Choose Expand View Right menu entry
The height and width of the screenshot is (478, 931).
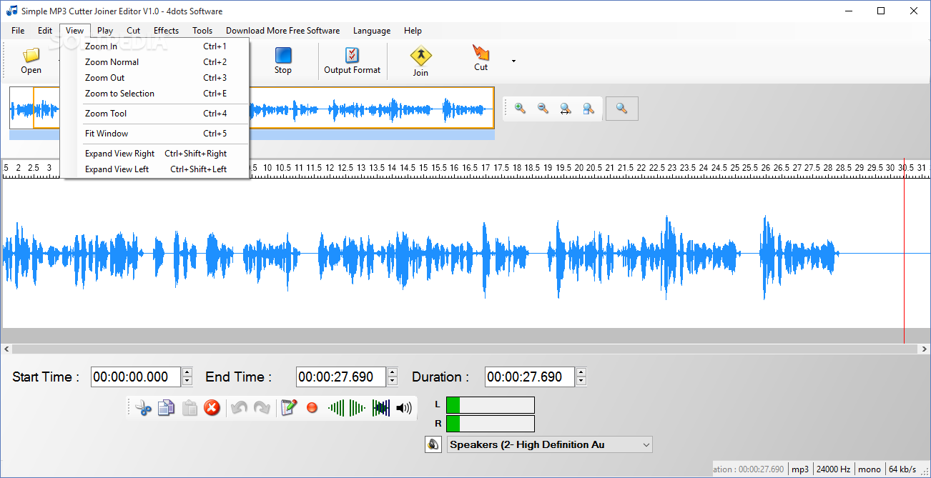coord(155,154)
